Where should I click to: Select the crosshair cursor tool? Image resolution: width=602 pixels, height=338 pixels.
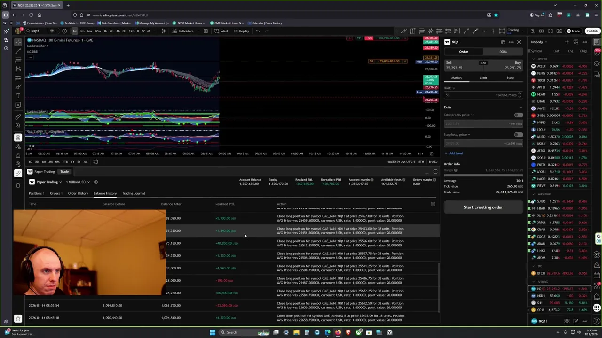(18, 42)
